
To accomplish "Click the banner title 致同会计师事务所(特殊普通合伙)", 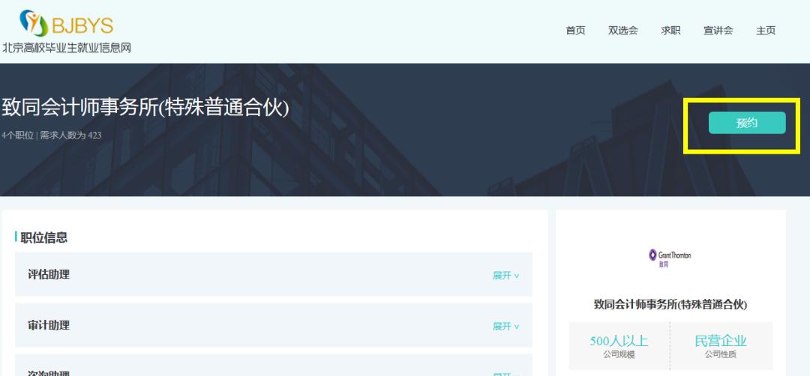I will [145, 107].
